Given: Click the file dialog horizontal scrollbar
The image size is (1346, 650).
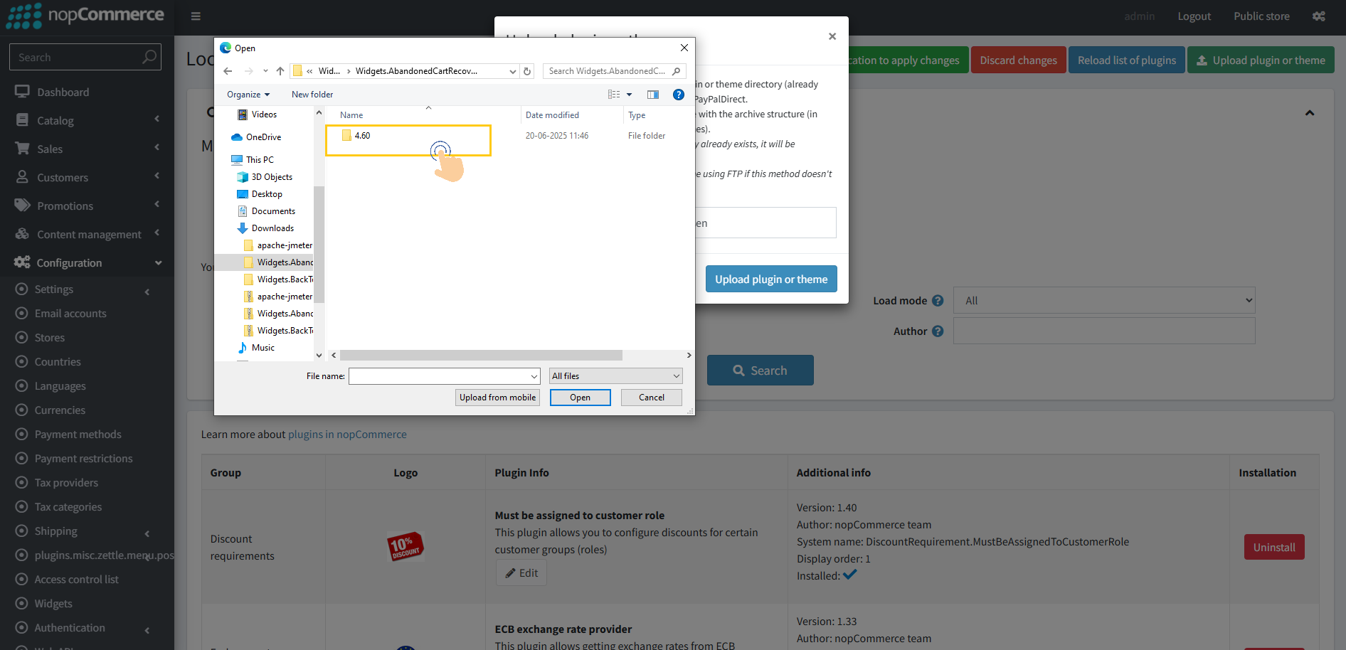Looking at the screenshot, I should pyautogui.click(x=481, y=355).
